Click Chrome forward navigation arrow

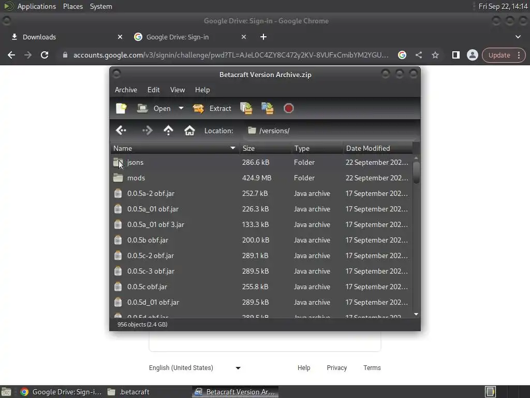[x=28, y=55]
